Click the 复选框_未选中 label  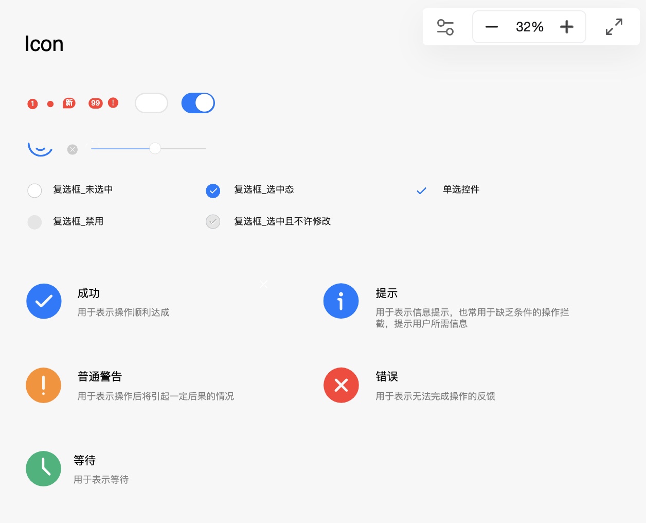pyautogui.click(x=83, y=189)
